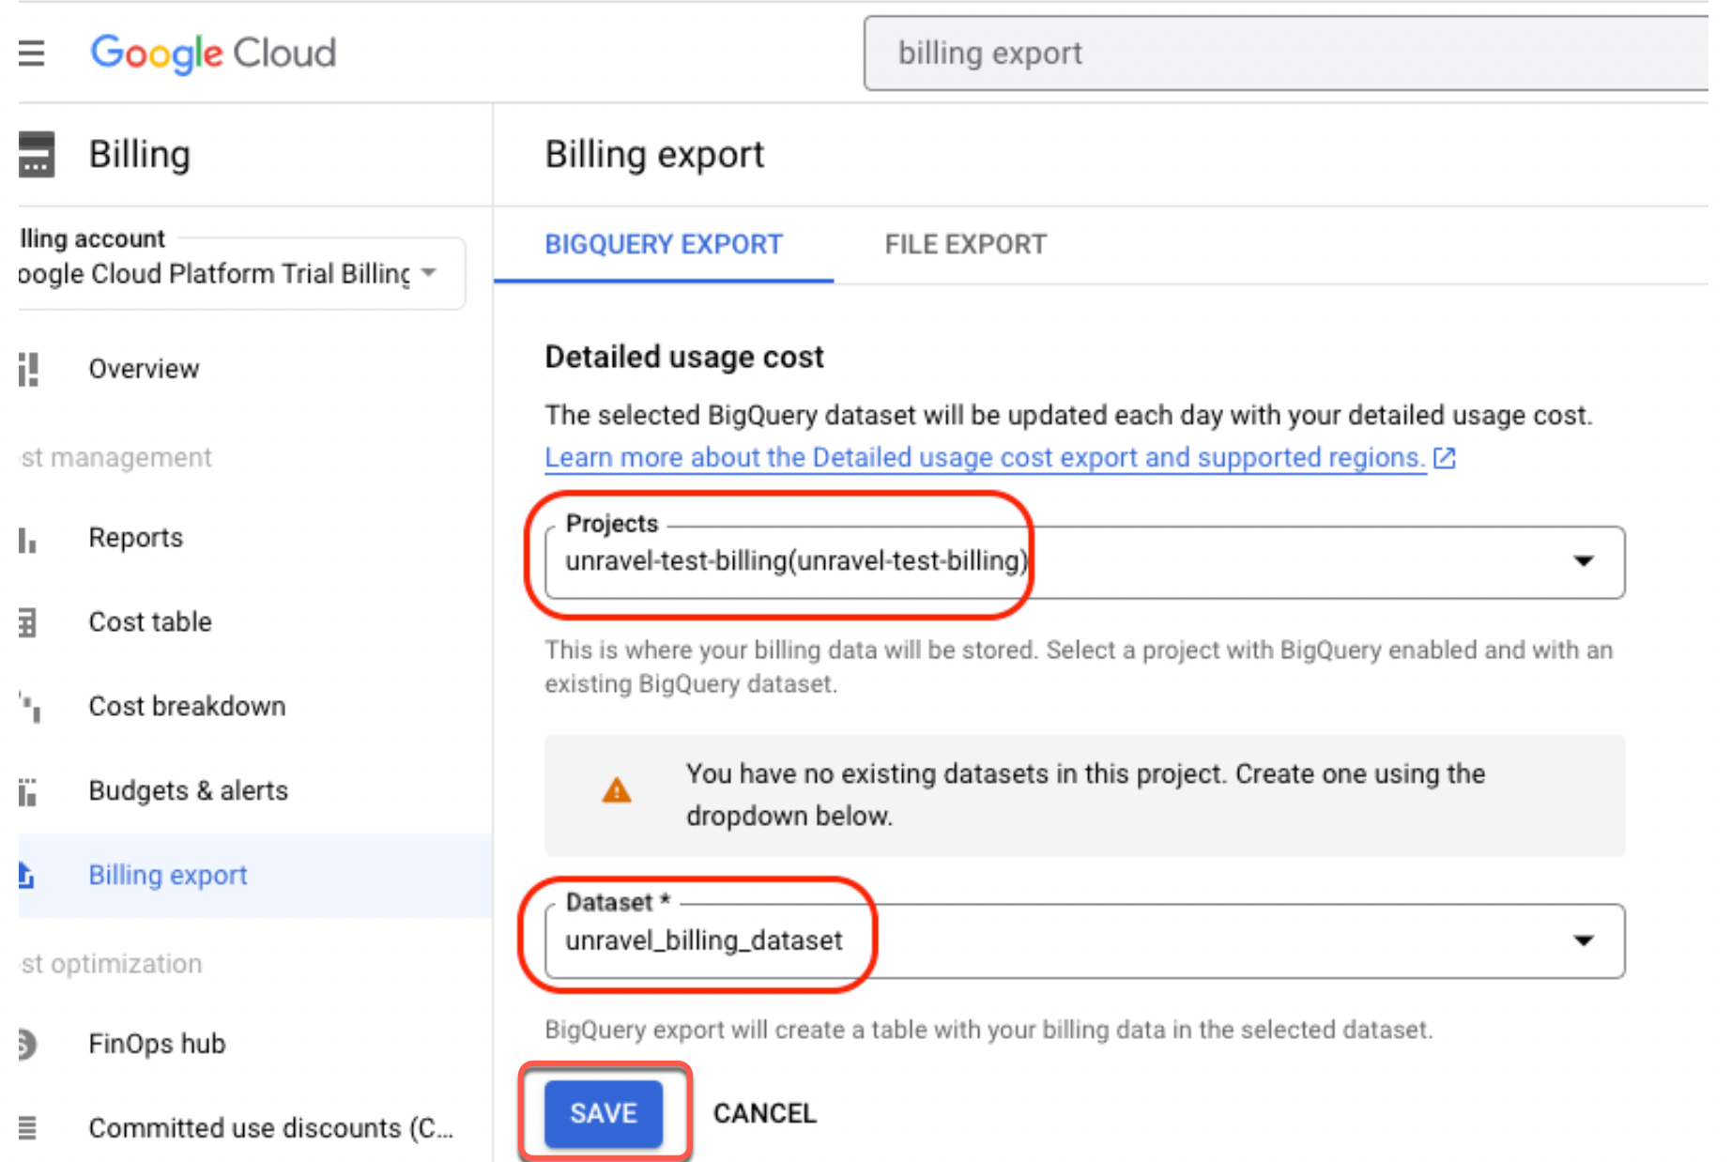1731x1162 pixels.
Task: Click CANCEL to discard changes
Action: [764, 1113]
